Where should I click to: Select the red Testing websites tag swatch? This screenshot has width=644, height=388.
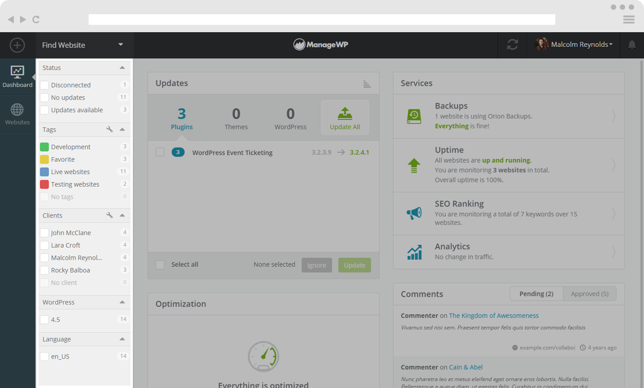[44, 184]
